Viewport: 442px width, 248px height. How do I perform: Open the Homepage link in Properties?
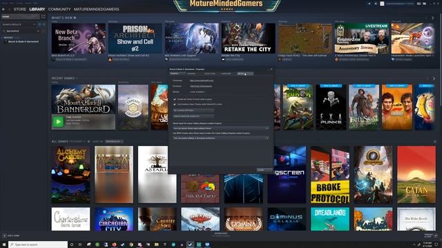202,81
